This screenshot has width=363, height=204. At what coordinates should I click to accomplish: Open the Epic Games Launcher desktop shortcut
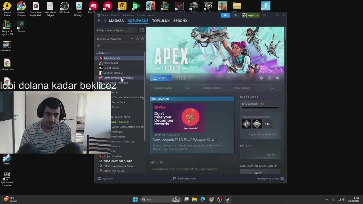[x=7, y=179]
